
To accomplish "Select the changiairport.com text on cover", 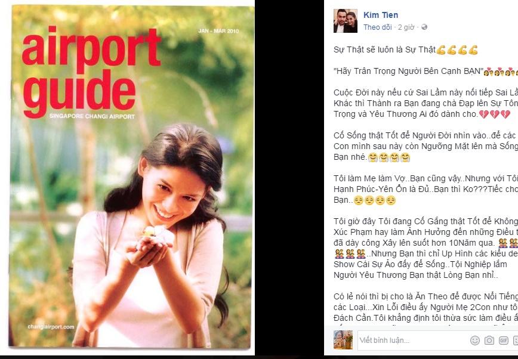I will click(x=51, y=327).
